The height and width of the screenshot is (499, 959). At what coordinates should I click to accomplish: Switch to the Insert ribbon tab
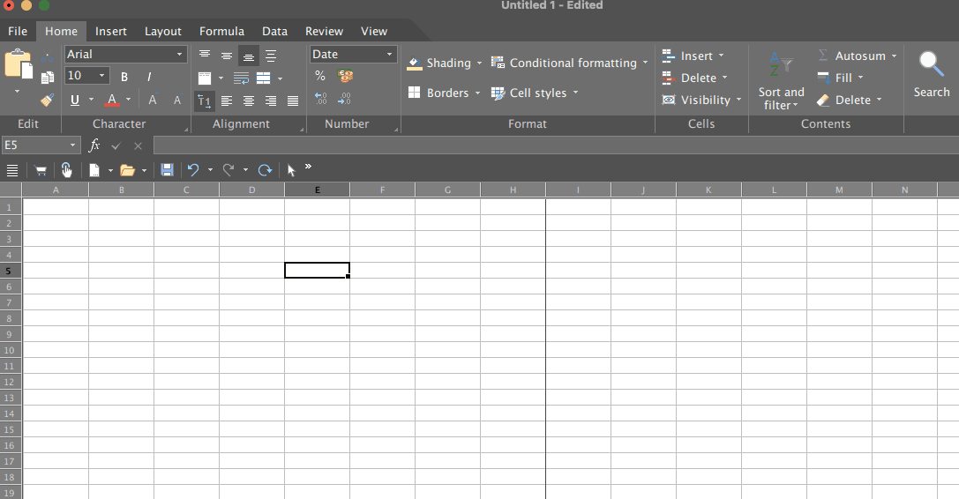point(111,31)
